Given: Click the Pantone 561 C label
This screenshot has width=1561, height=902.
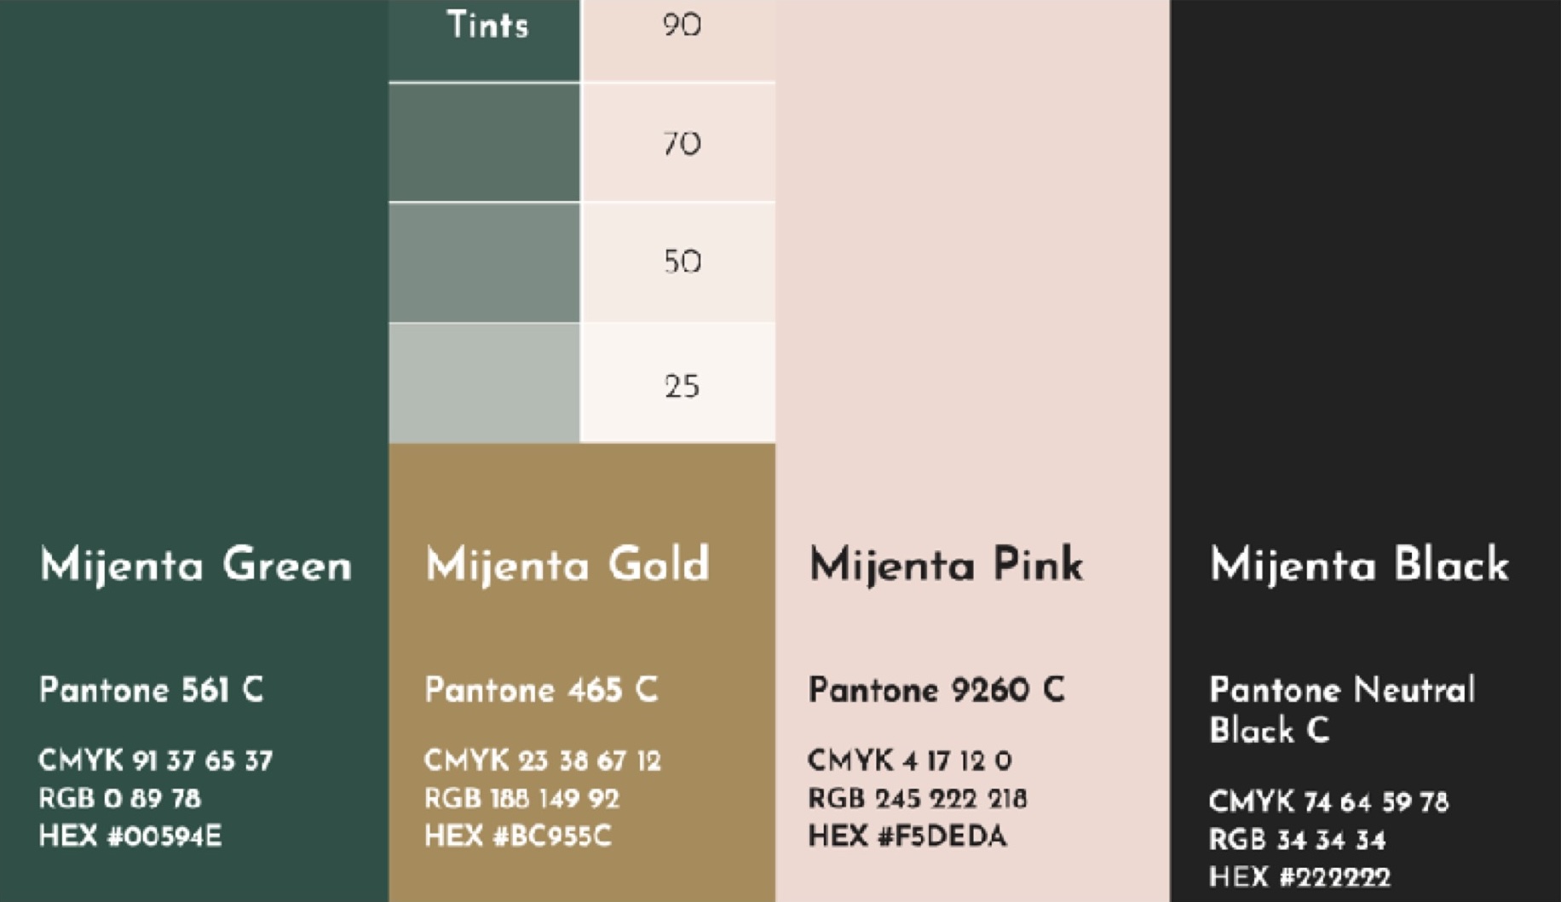Looking at the screenshot, I should click(x=152, y=689).
